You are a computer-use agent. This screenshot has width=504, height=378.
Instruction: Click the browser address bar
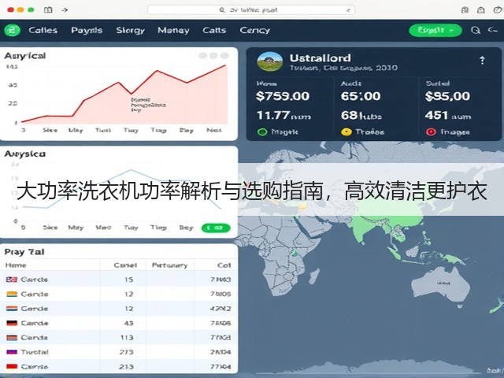point(250,10)
